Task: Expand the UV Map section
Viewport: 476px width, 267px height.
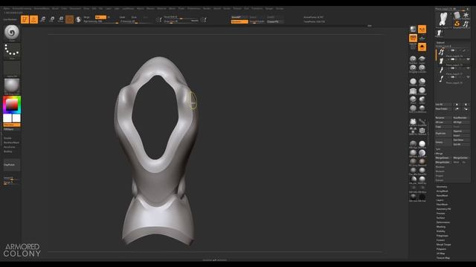Action: click(440, 254)
